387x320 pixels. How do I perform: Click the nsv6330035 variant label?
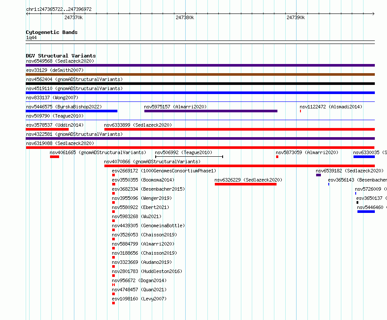tap(370, 152)
